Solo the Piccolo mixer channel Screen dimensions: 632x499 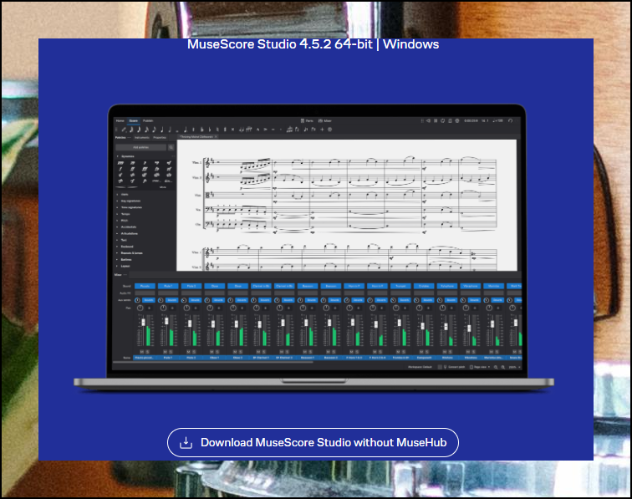pyautogui.click(x=147, y=352)
